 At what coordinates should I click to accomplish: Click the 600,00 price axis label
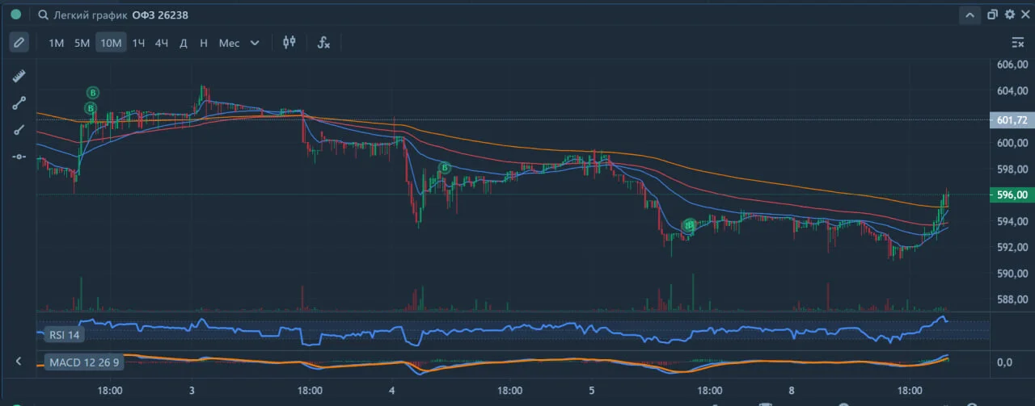[x=1011, y=143]
